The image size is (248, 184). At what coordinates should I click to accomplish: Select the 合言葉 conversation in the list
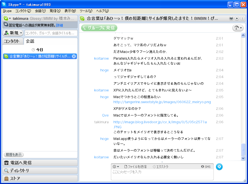pos(40,56)
